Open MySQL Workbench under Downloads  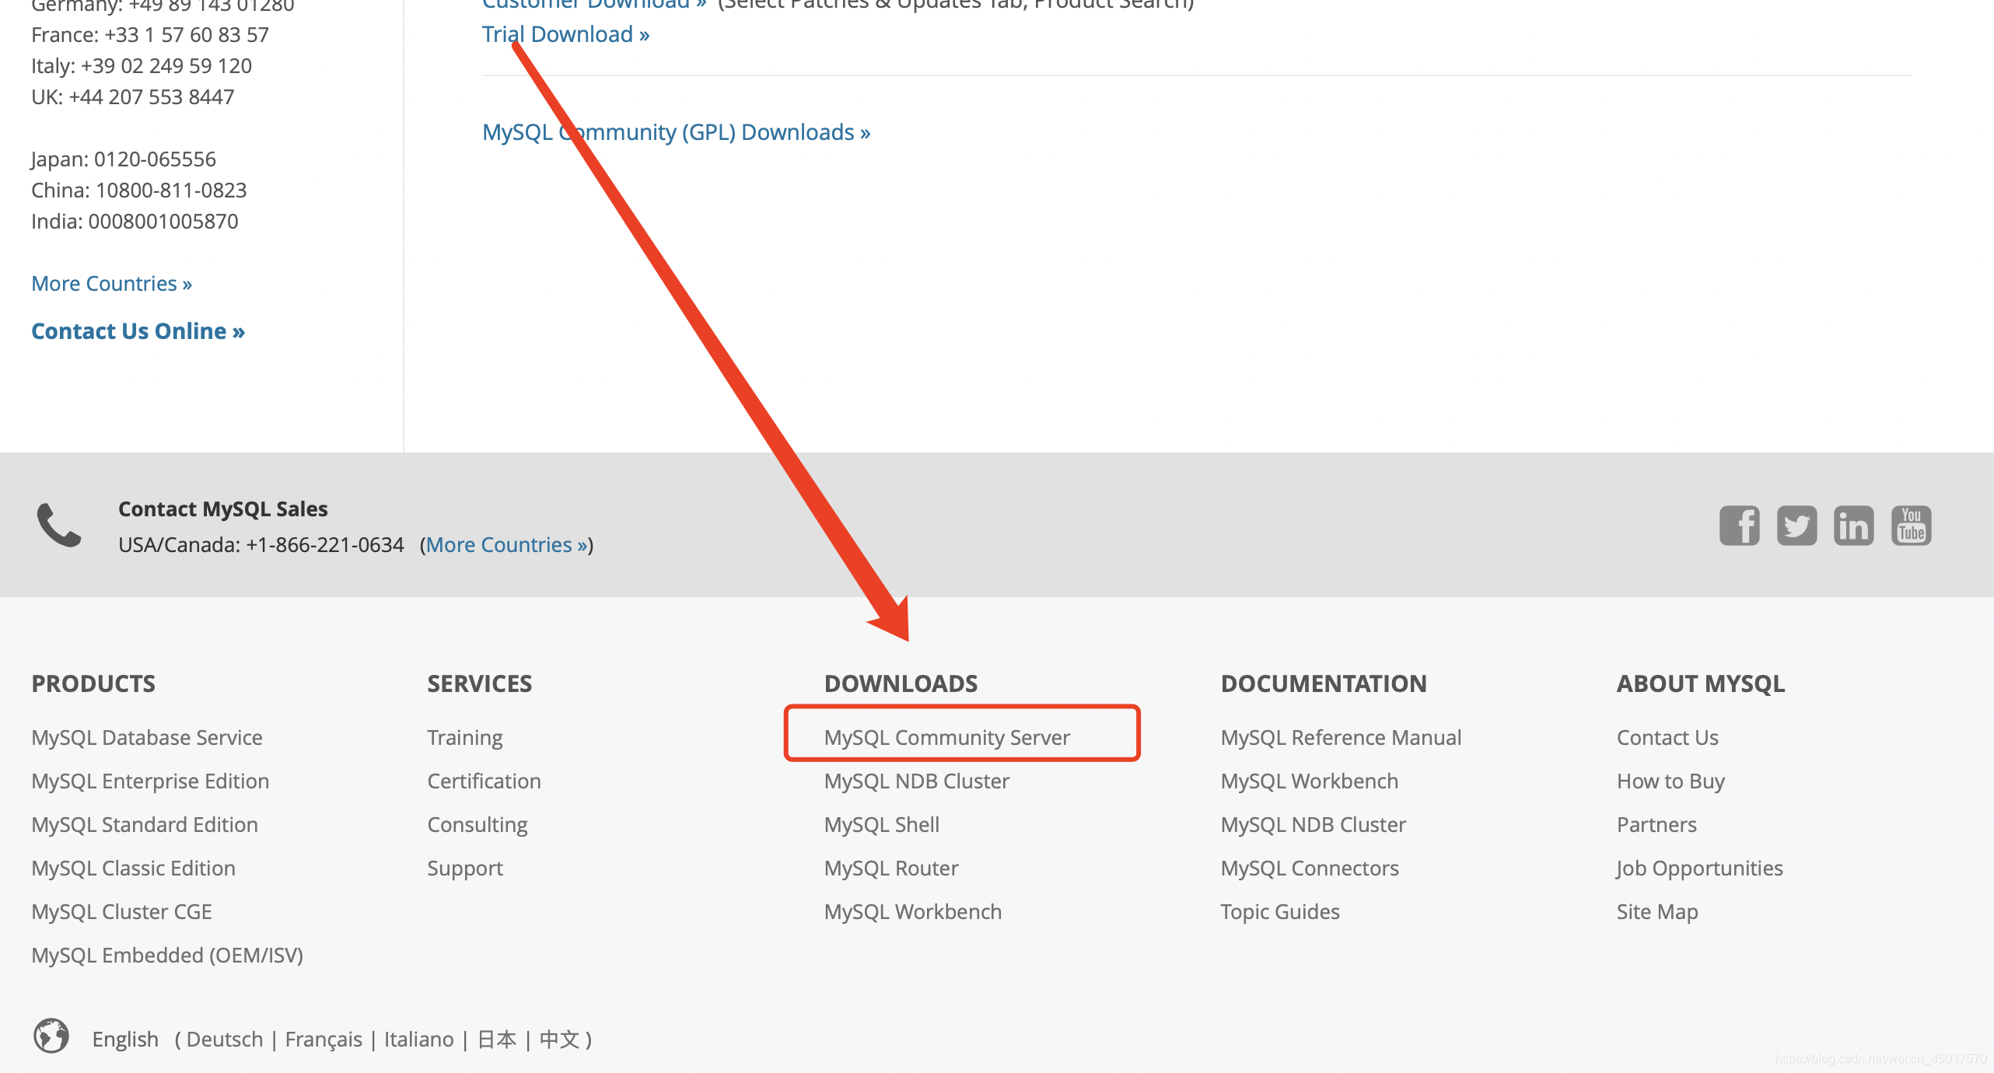click(912, 911)
